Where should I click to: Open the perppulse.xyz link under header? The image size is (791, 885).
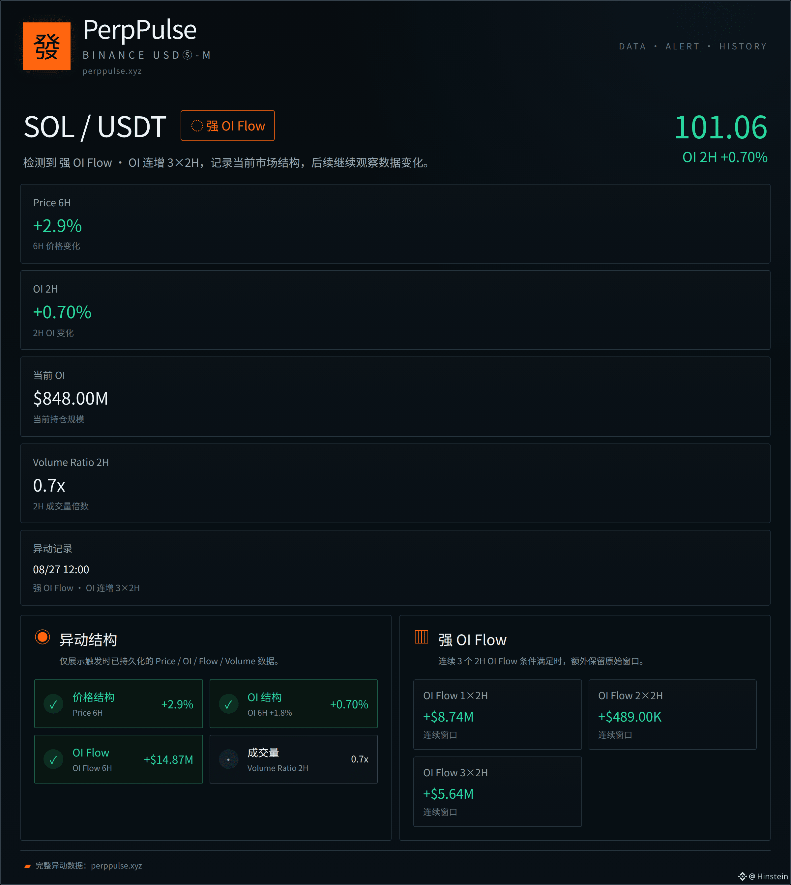112,71
